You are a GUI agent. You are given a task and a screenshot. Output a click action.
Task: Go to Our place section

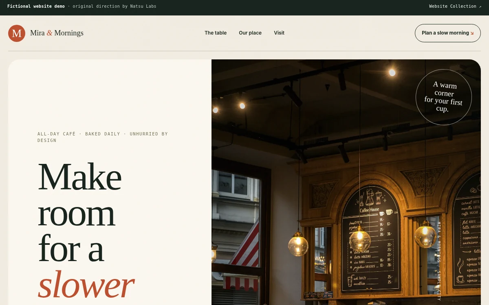(x=250, y=33)
